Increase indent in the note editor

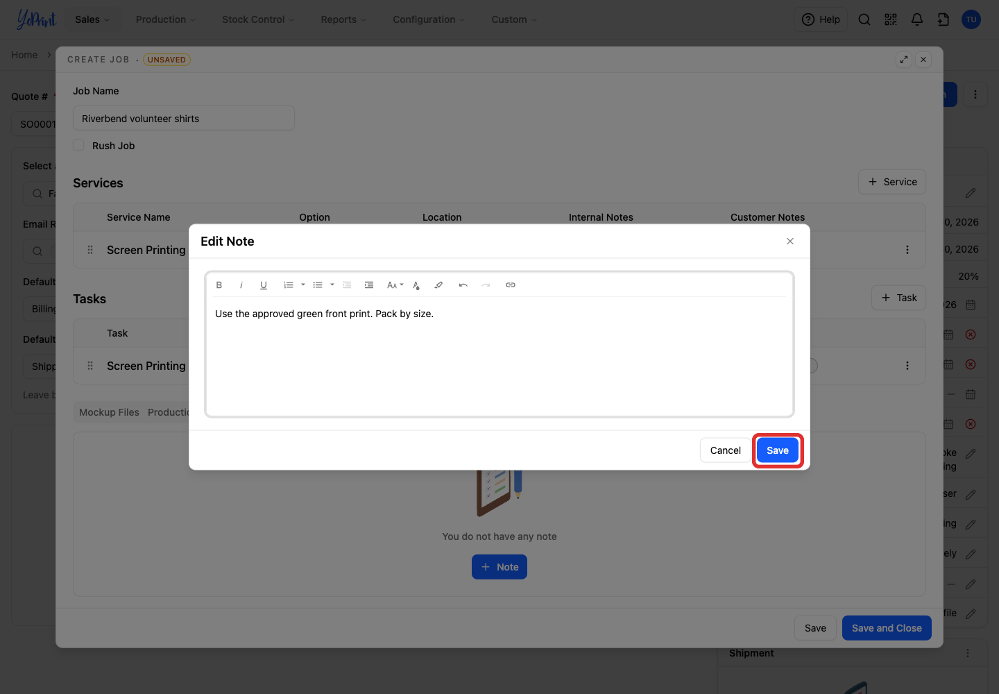tap(369, 285)
